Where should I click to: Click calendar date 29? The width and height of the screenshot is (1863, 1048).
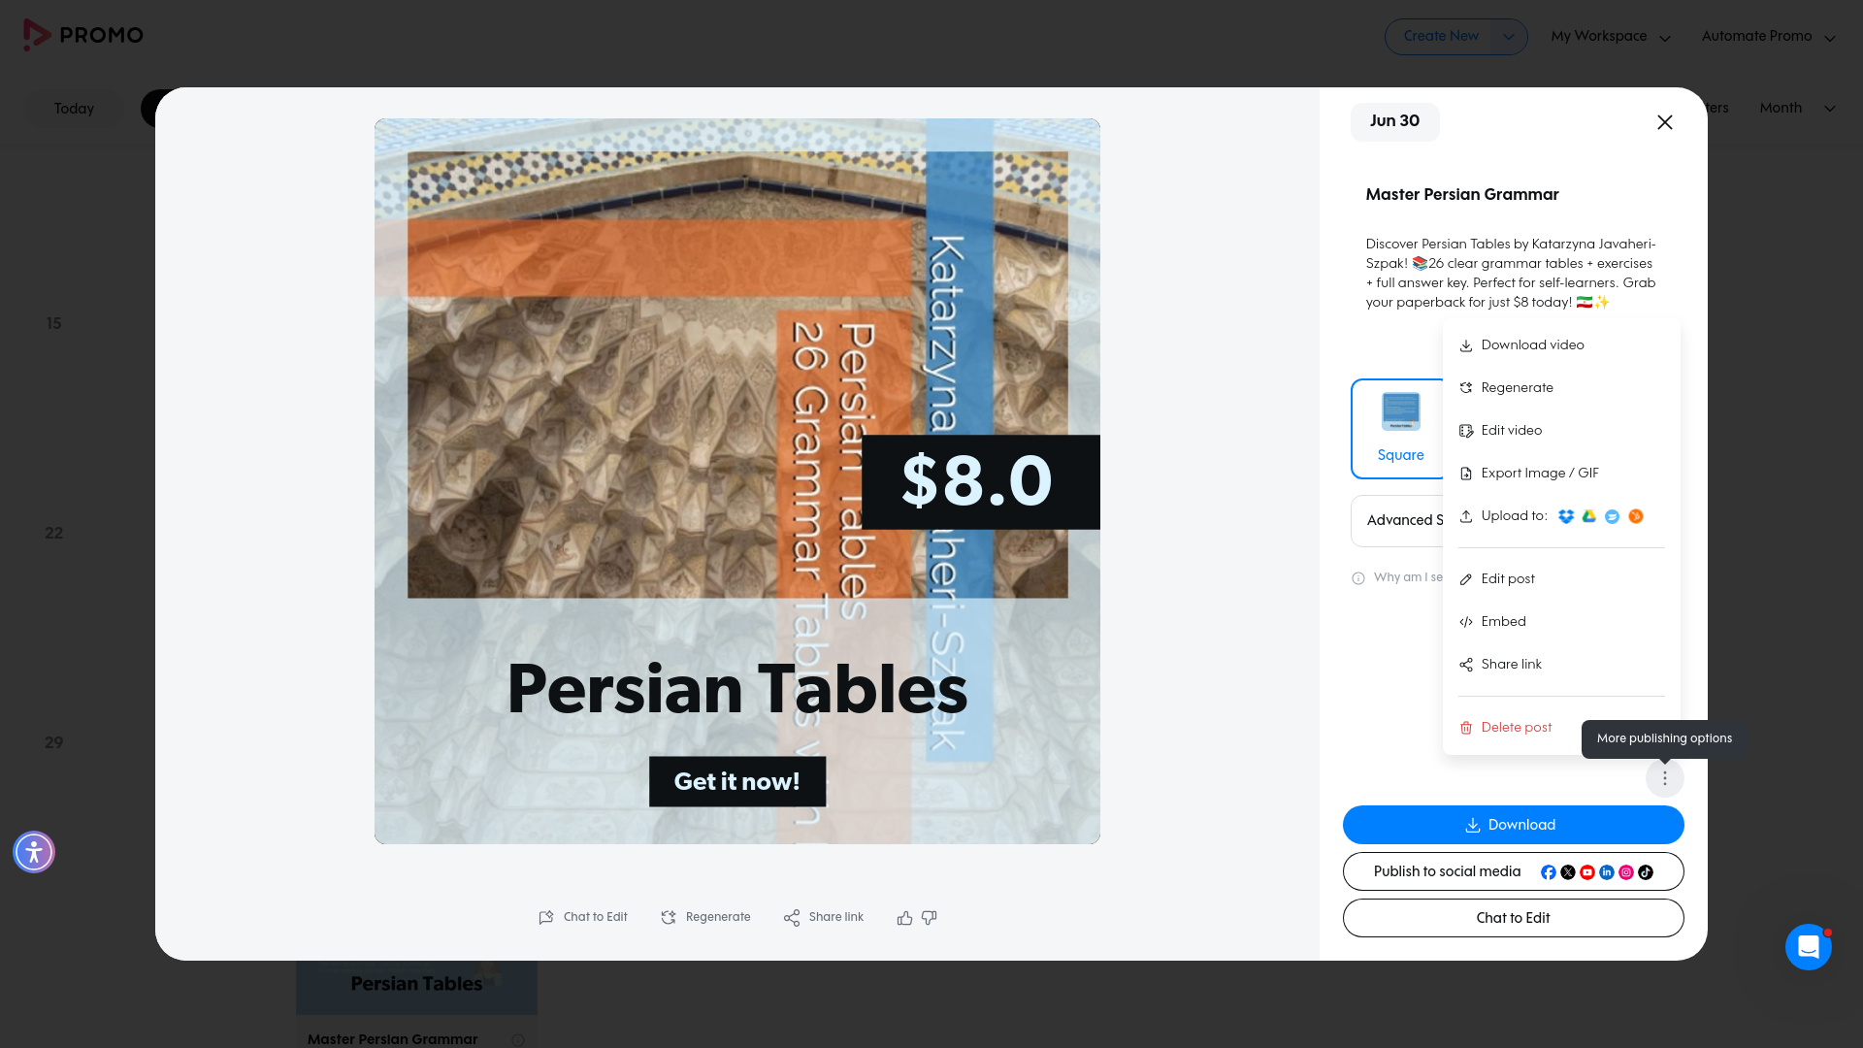[x=53, y=742]
